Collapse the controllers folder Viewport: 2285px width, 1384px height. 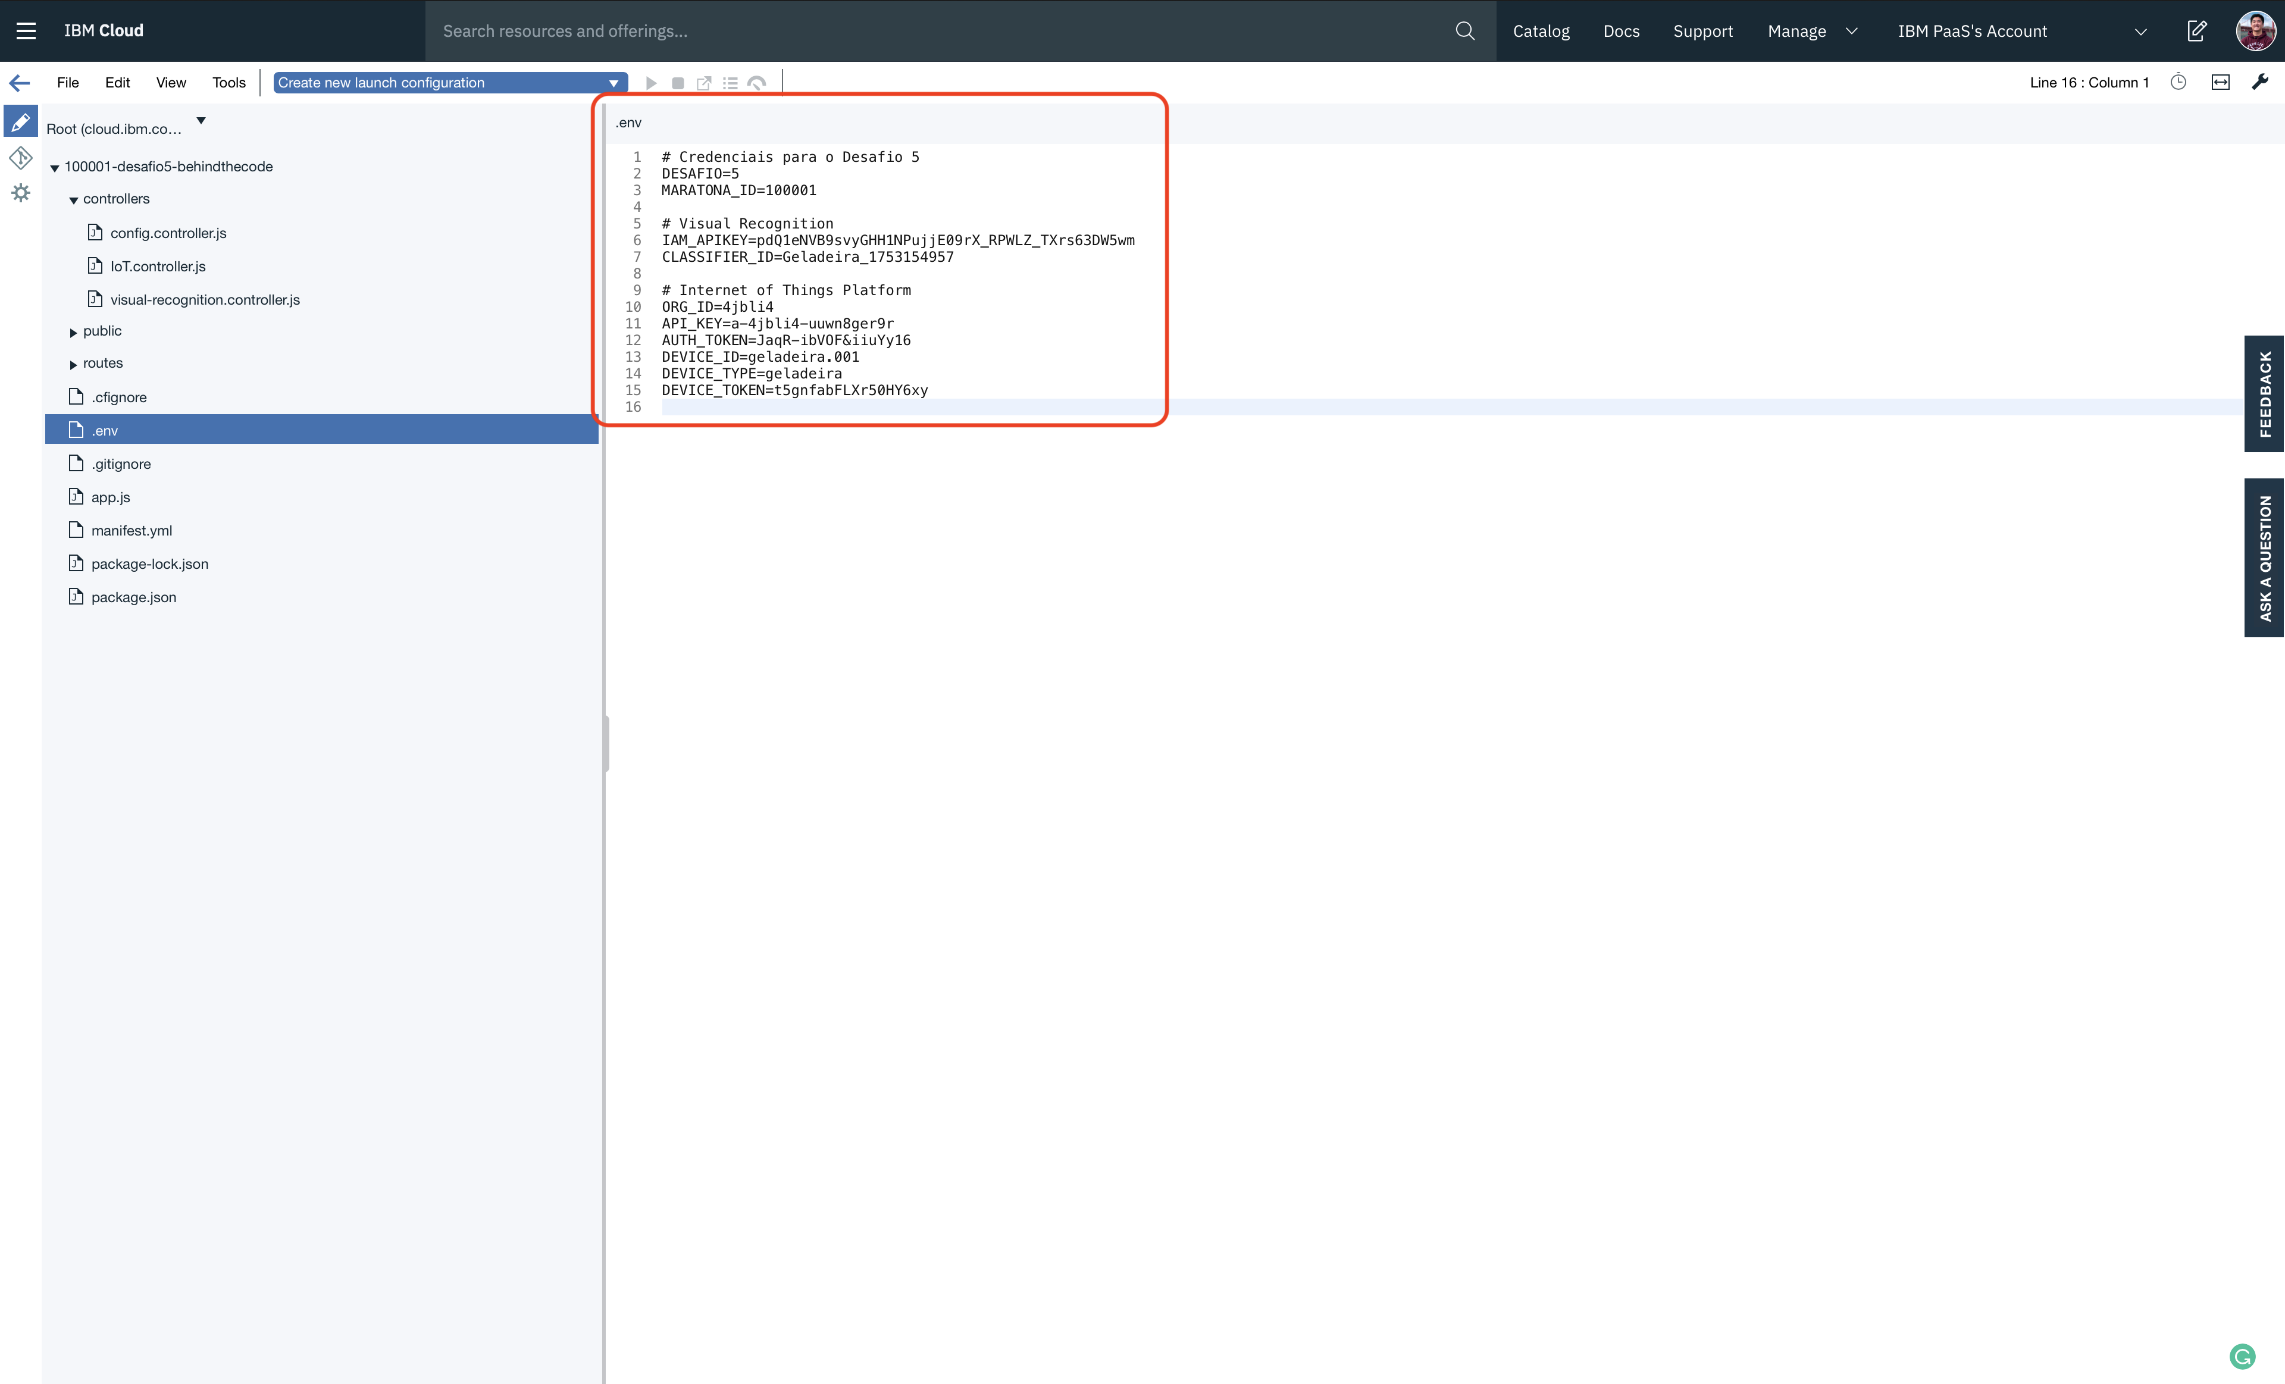[x=73, y=201]
